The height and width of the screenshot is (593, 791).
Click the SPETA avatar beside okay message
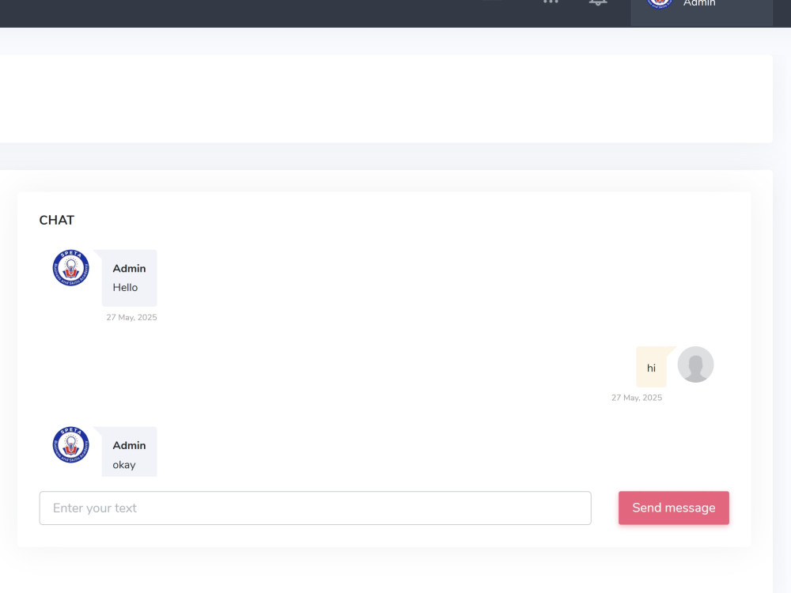tap(71, 444)
